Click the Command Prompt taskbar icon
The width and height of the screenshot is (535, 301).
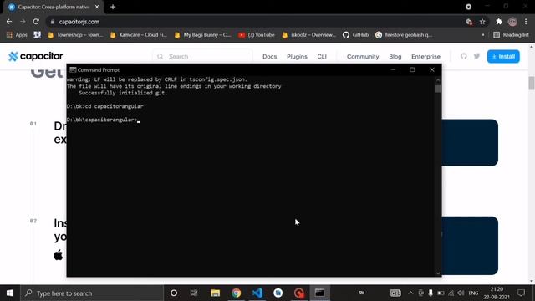(x=319, y=293)
